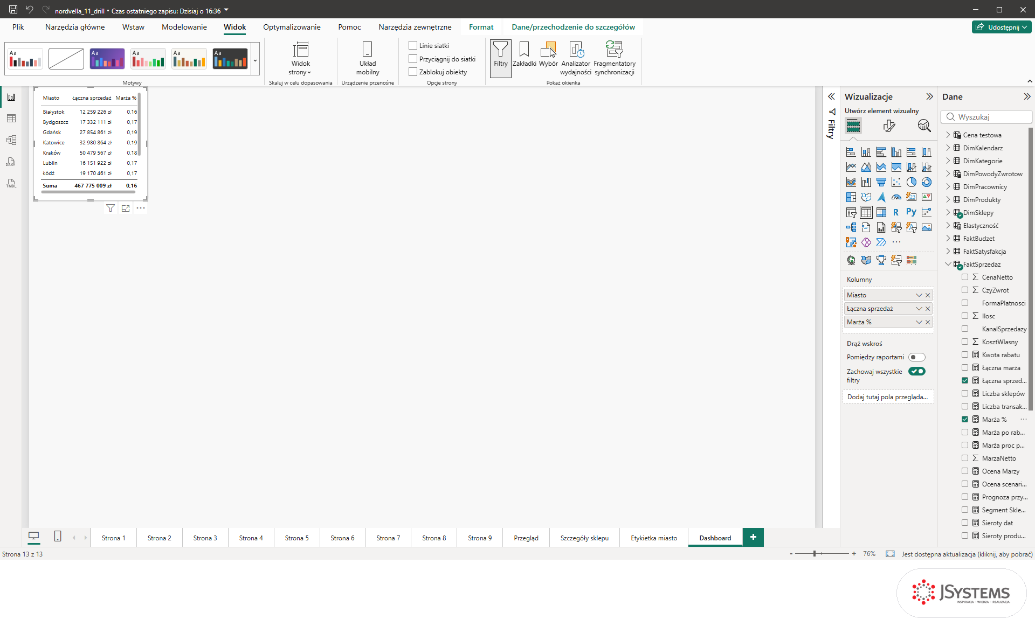Click the filter icon below the table visual
Viewport: 1035px width, 626px height.
[110, 208]
